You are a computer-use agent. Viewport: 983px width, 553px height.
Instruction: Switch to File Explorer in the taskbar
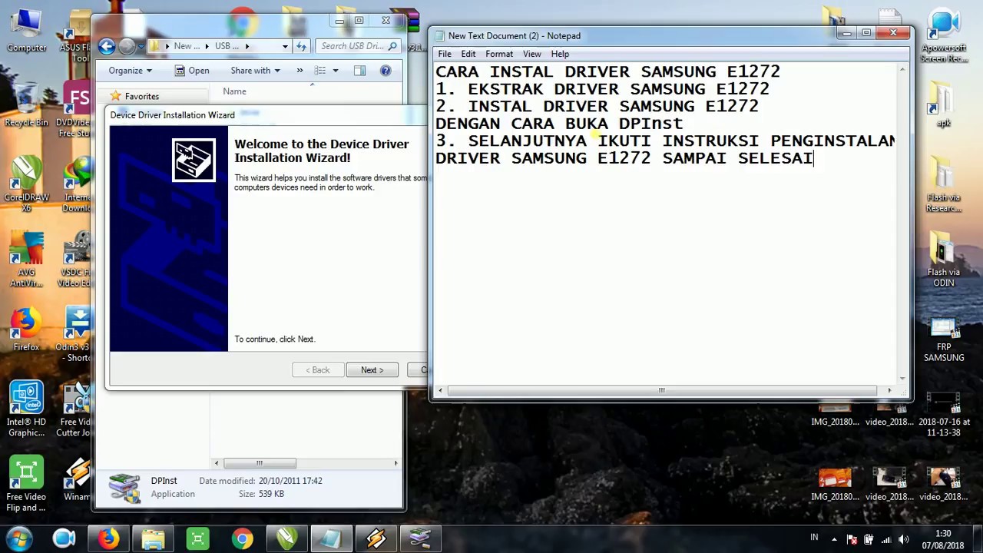click(153, 539)
